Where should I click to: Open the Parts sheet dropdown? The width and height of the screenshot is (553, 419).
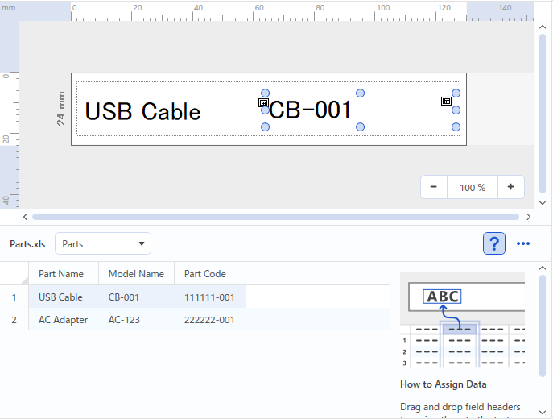click(103, 243)
